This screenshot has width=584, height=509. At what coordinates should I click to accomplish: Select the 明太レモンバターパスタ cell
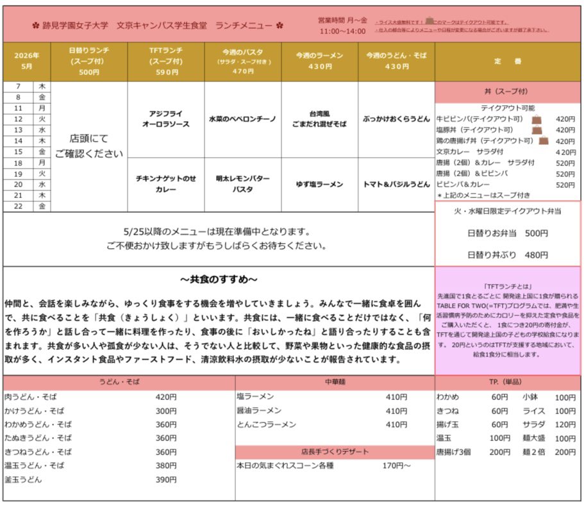click(243, 185)
